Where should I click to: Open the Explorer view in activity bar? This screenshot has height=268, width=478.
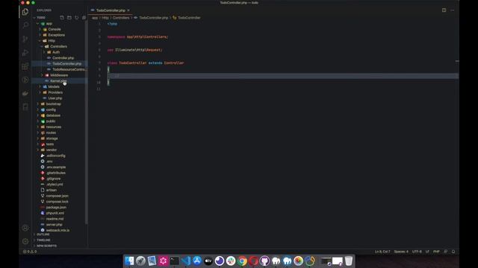point(25,12)
